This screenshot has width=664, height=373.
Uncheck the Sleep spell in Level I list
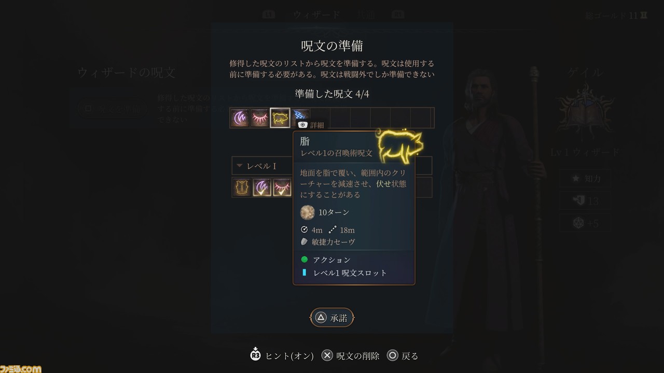pos(282,188)
